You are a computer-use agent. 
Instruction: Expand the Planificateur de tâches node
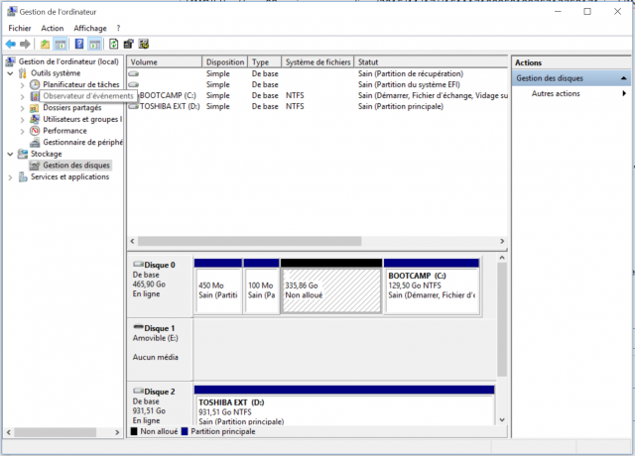(x=22, y=85)
